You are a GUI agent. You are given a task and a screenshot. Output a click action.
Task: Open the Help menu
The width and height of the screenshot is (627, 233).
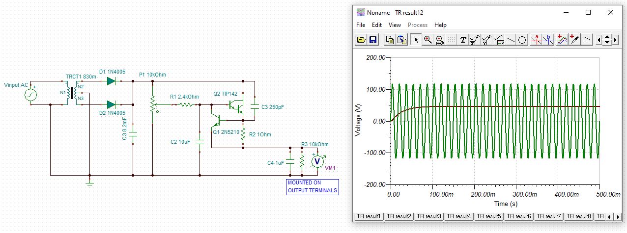click(441, 25)
